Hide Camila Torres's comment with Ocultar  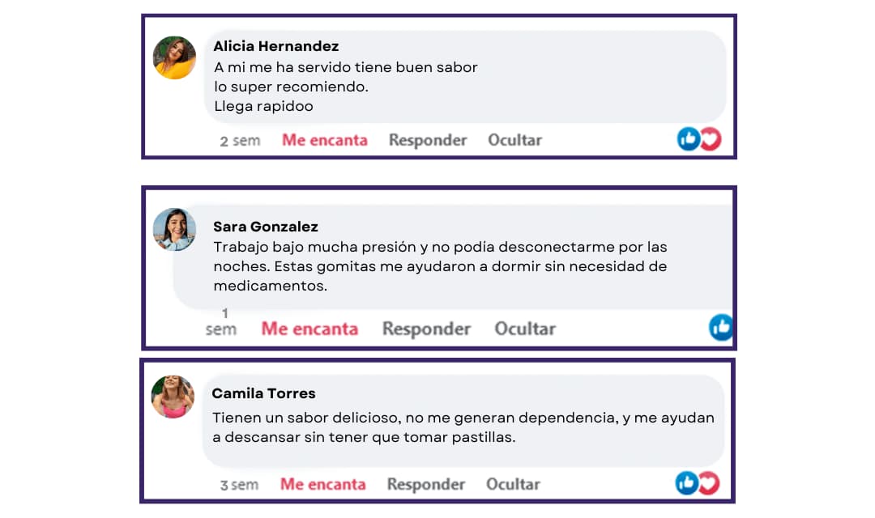point(513,484)
